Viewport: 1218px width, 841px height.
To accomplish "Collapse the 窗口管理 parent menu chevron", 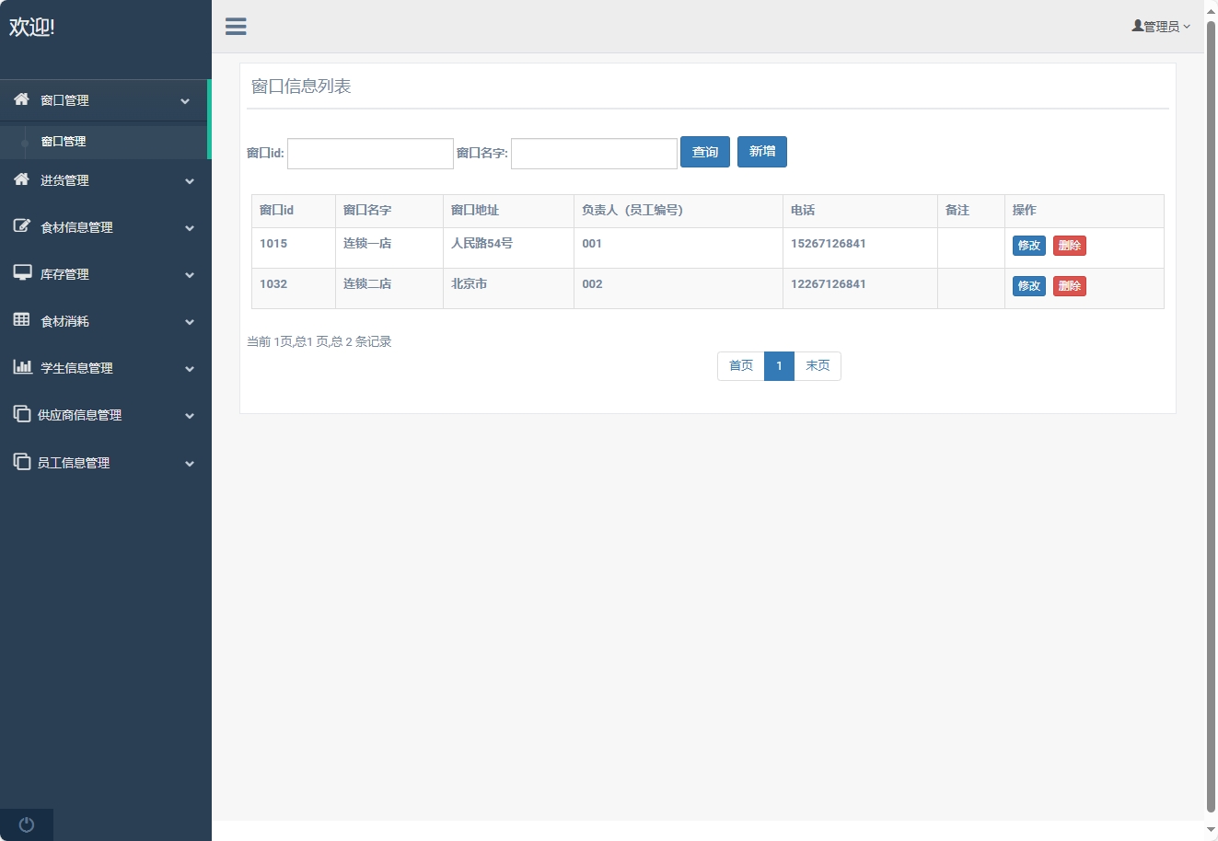I will (185, 101).
